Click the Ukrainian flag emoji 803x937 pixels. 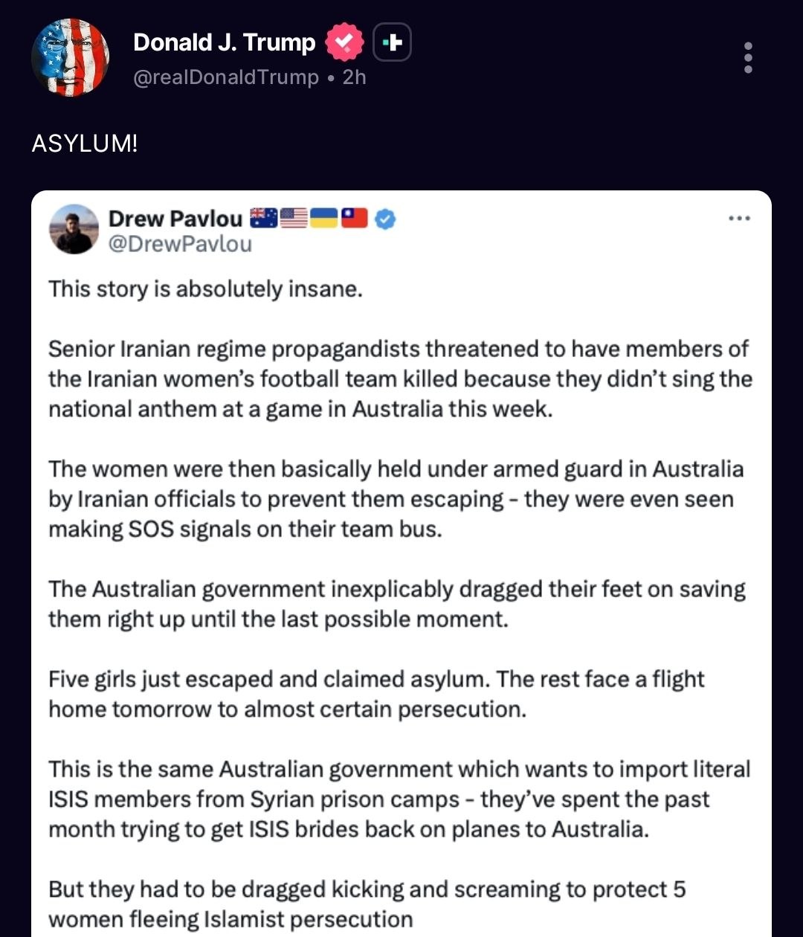click(324, 219)
